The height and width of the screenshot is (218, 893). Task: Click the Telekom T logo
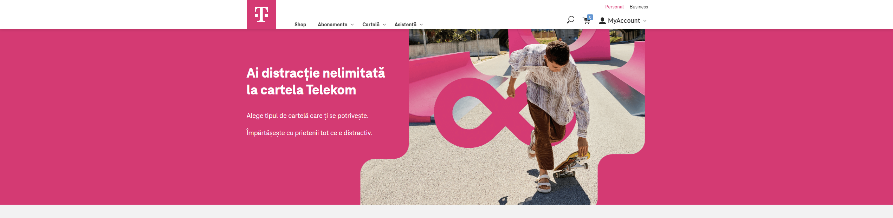(261, 14)
